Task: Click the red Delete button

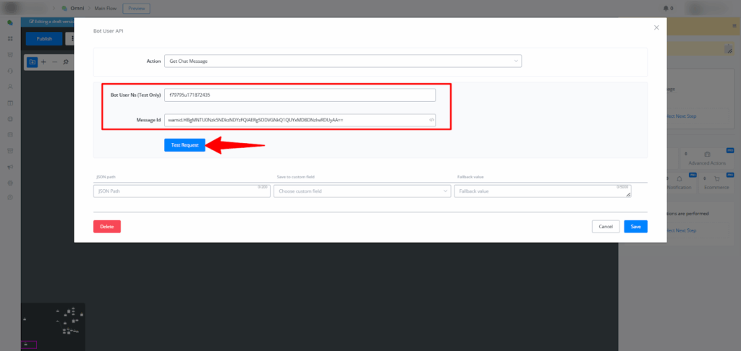Action: (x=107, y=226)
